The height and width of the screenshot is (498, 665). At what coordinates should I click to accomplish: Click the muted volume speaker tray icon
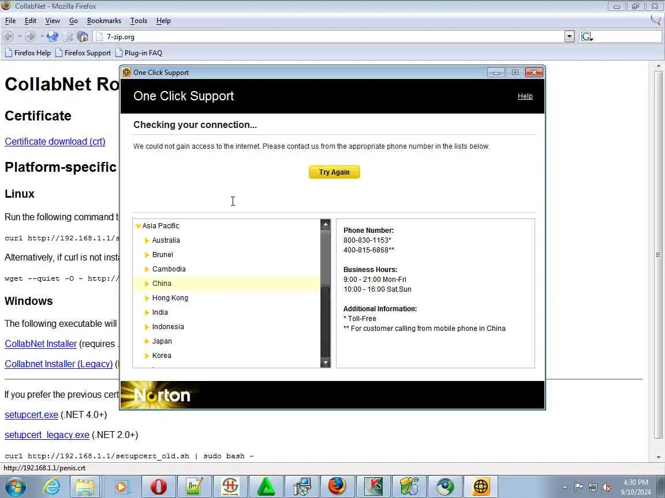(x=607, y=488)
